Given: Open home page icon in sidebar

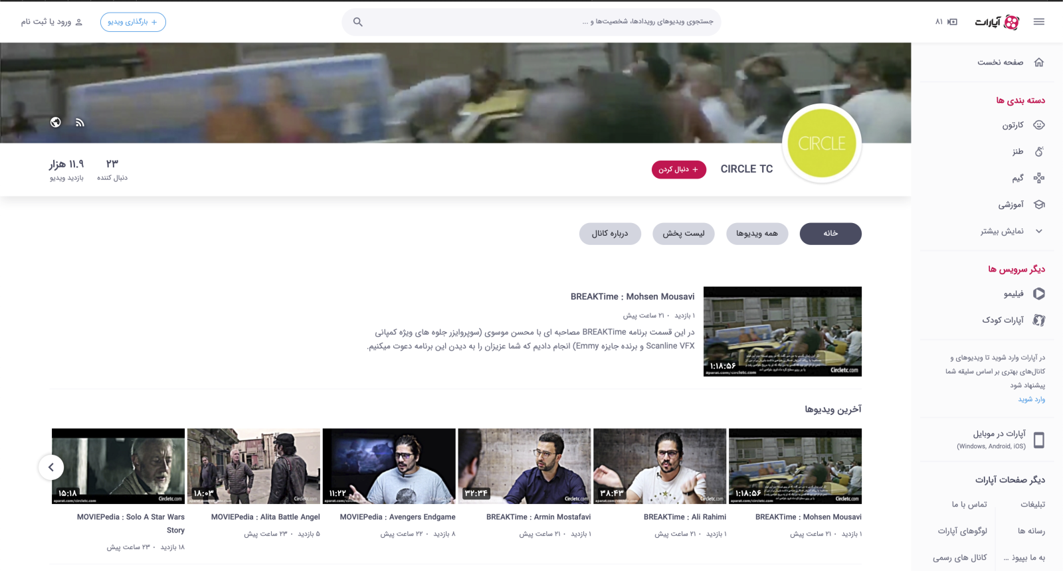Looking at the screenshot, I should click(x=1039, y=62).
